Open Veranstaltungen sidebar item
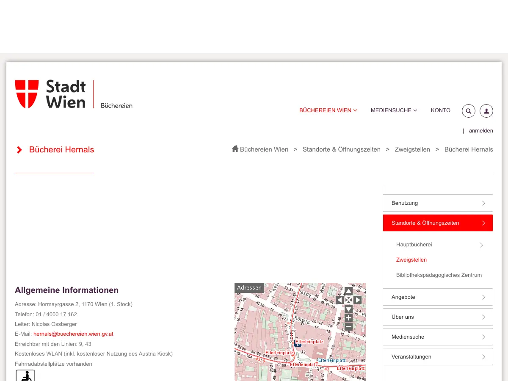 point(438,357)
